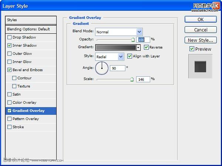Toggle the Reverse gradient checkbox
The width and height of the screenshot is (222, 166).
click(x=147, y=47)
